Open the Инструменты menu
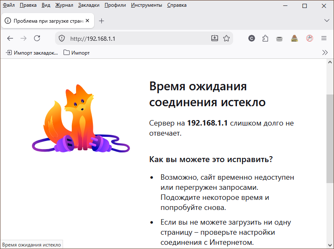This screenshot has width=334, height=249. tap(146, 5)
